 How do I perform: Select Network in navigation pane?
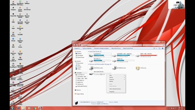click(x=79, y=90)
